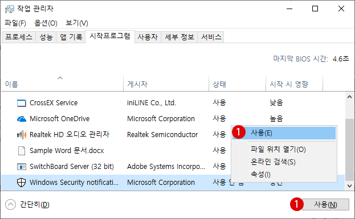Click the Sample Word document file icon

[x=22, y=151]
